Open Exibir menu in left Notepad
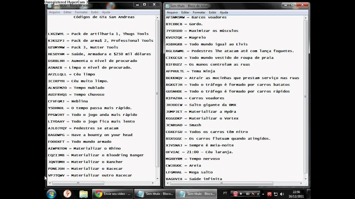 pyautogui.click(x=95, y=12)
